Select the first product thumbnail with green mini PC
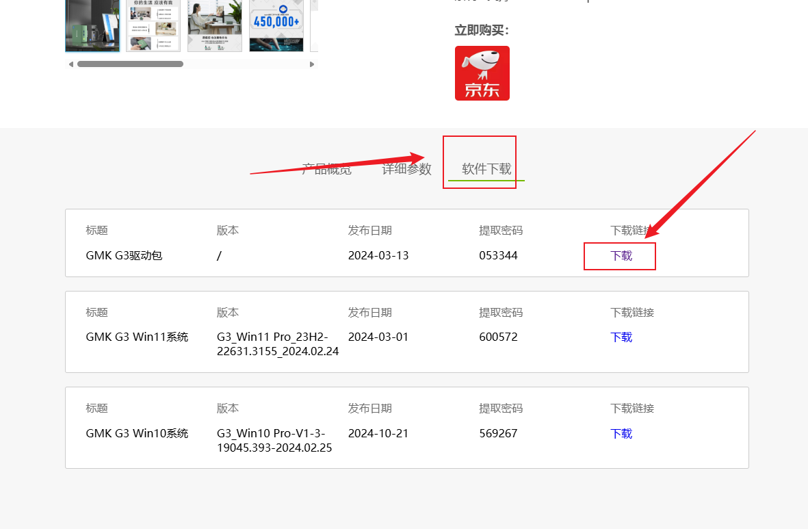The image size is (808, 529). coord(92,26)
